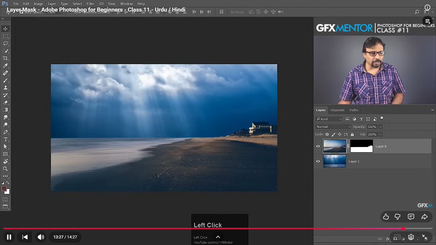Select the Crop tool
Viewport: 436px width, 245px height.
[x=5, y=58]
